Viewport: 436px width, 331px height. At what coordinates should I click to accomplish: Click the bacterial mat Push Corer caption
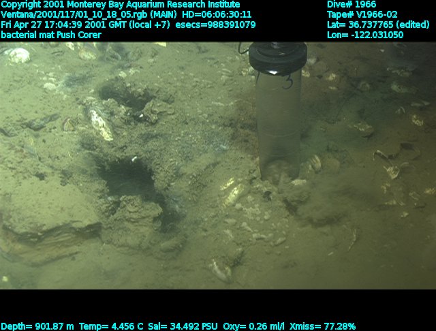51,35
